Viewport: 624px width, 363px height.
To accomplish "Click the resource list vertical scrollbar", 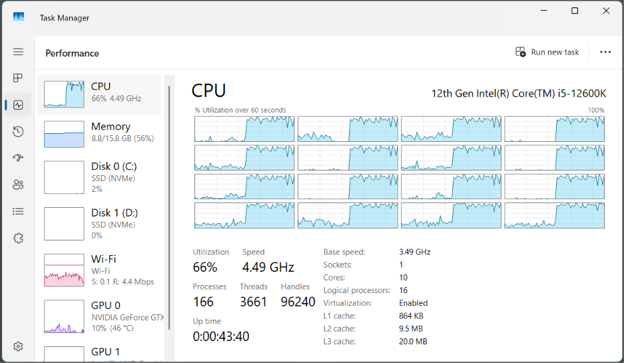I will (169, 207).
